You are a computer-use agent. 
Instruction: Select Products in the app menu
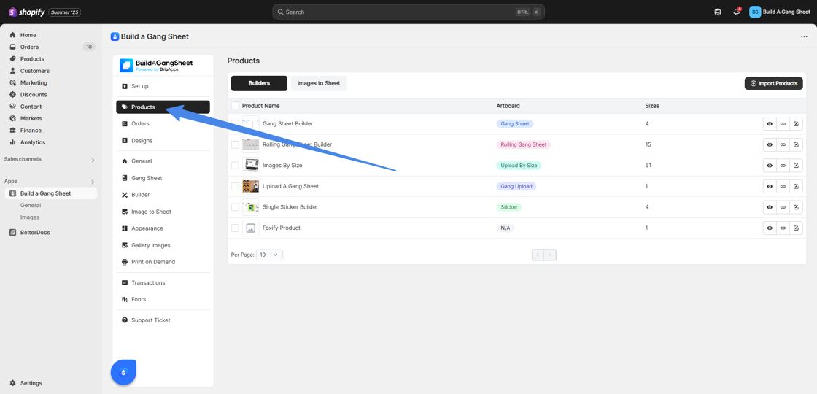[163, 107]
